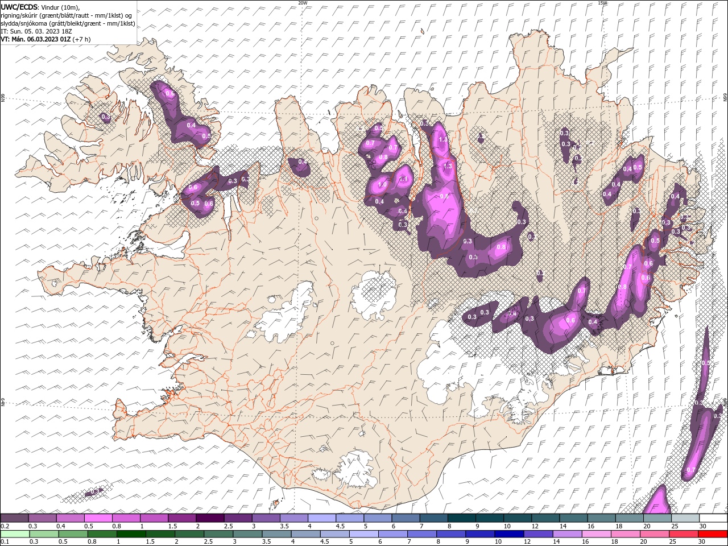
Task: Select the bottom legend row 1 dark green swatch
Action: (x=131, y=534)
